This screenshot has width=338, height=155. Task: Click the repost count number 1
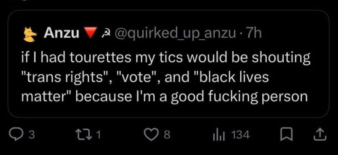(99, 135)
